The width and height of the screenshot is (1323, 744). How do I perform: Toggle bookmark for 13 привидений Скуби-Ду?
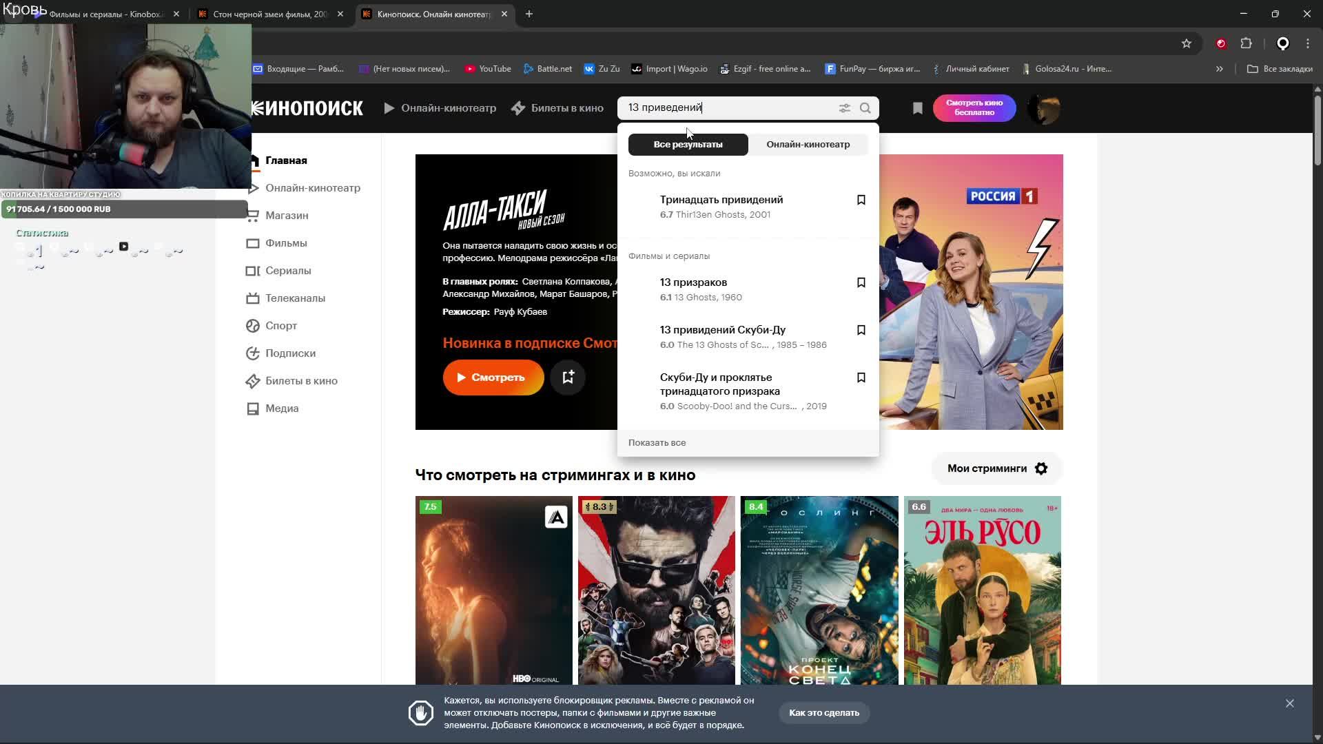(861, 330)
